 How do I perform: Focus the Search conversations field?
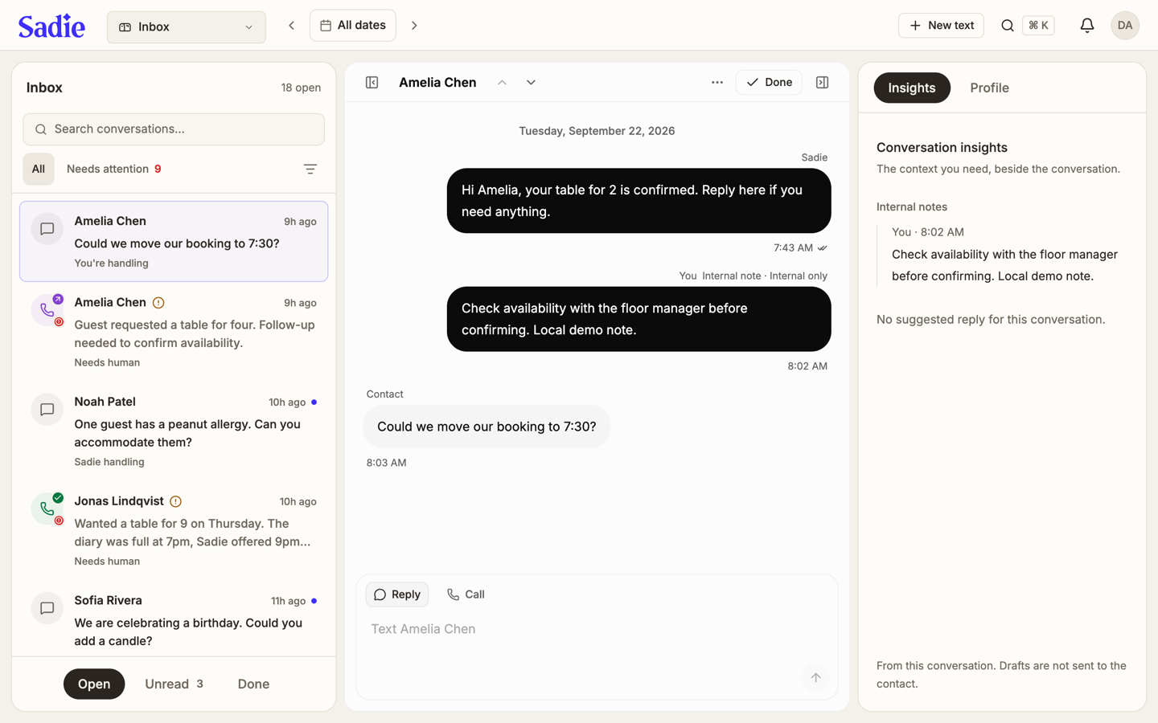coord(174,129)
